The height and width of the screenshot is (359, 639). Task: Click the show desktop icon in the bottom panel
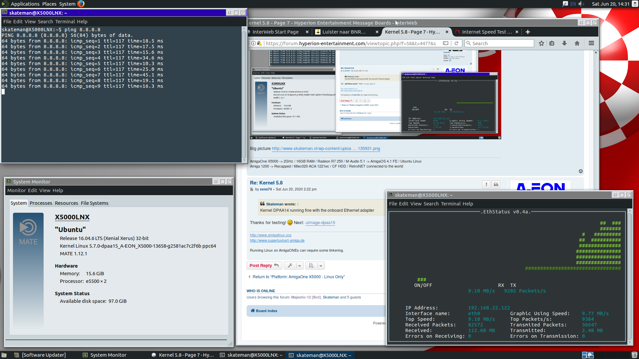[4, 355]
